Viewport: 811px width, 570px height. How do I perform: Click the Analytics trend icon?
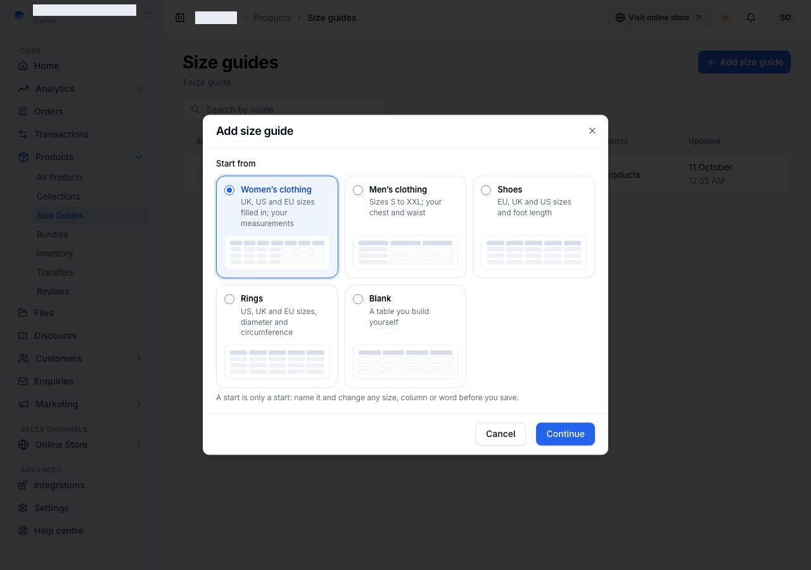coord(23,89)
